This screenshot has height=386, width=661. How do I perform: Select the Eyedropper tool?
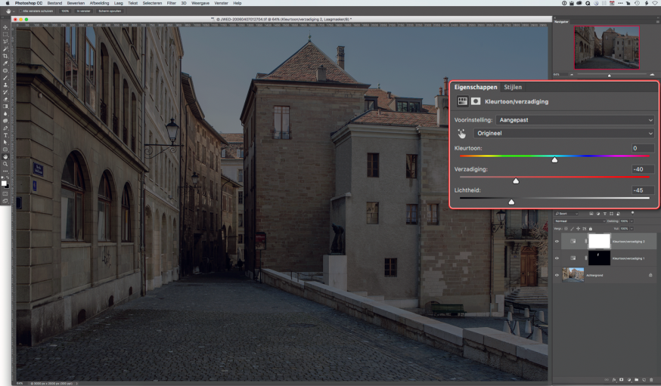click(5, 63)
